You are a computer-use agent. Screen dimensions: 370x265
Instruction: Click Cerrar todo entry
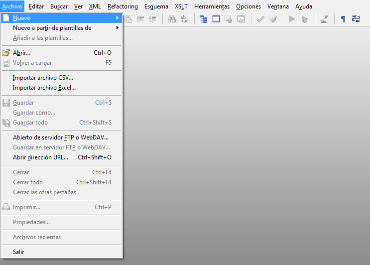coord(61,182)
